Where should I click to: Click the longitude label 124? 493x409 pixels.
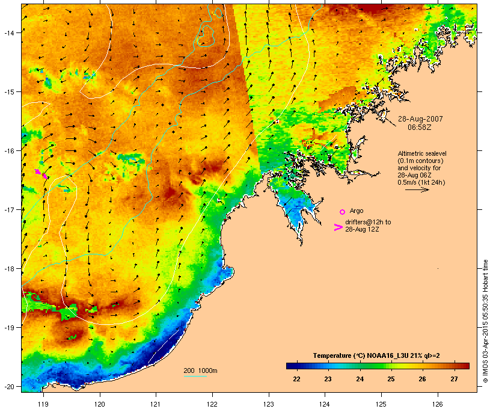point(325,404)
